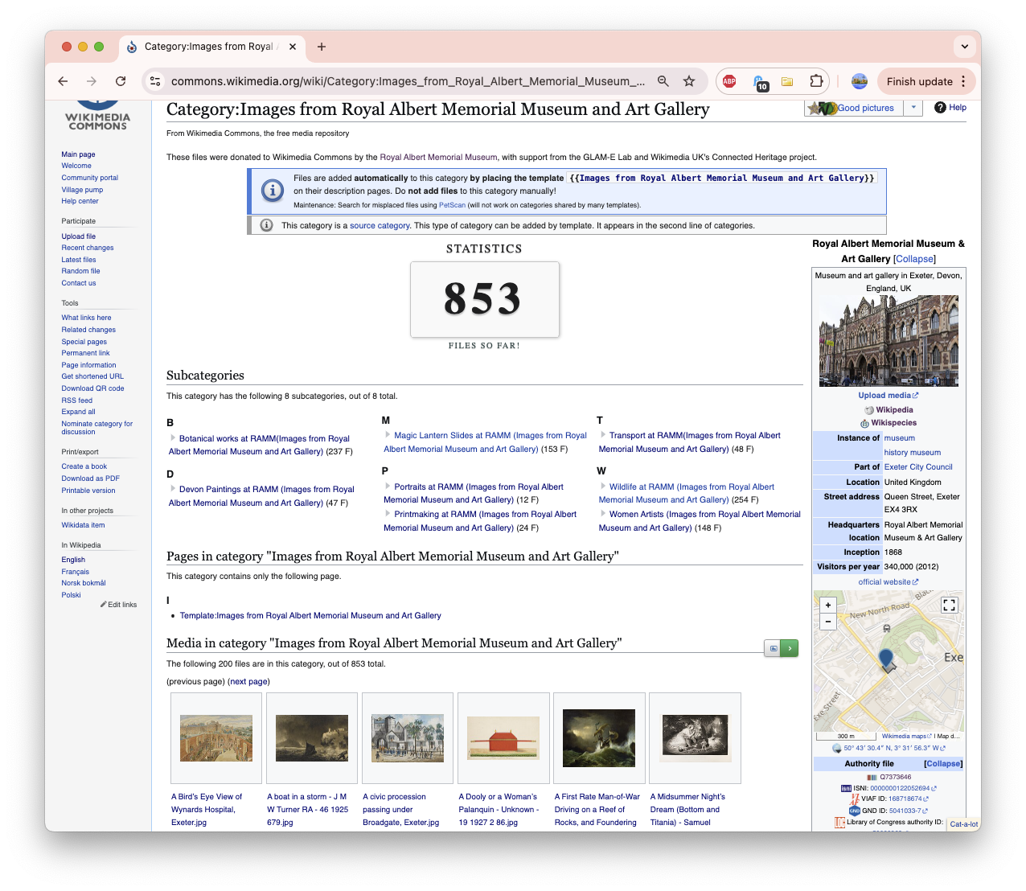Open Upload file in the sidebar

click(78, 236)
